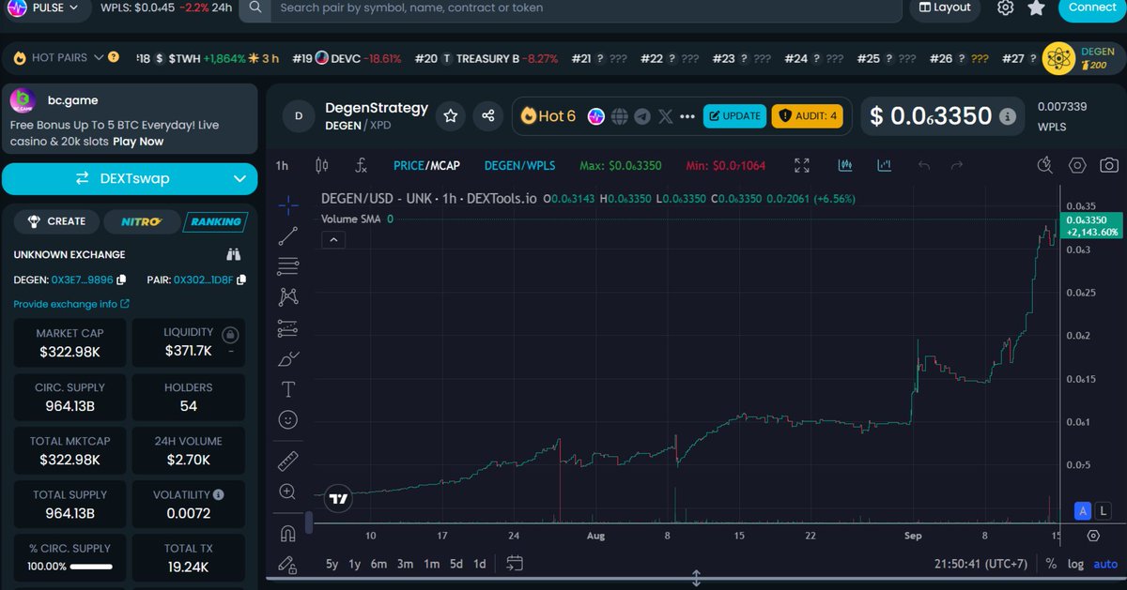1127x590 pixels.
Task: Activate the zoom in tool
Action: pyautogui.click(x=288, y=492)
